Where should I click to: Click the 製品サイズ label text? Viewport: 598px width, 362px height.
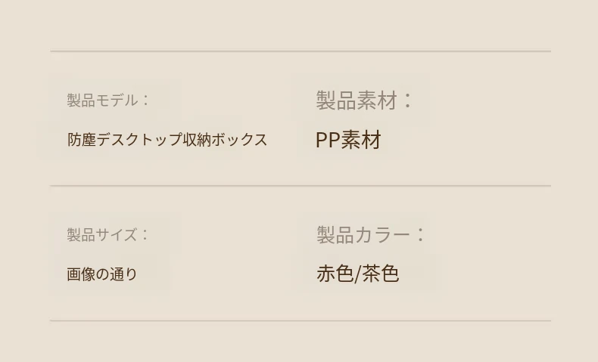pyautogui.click(x=102, y=234)
